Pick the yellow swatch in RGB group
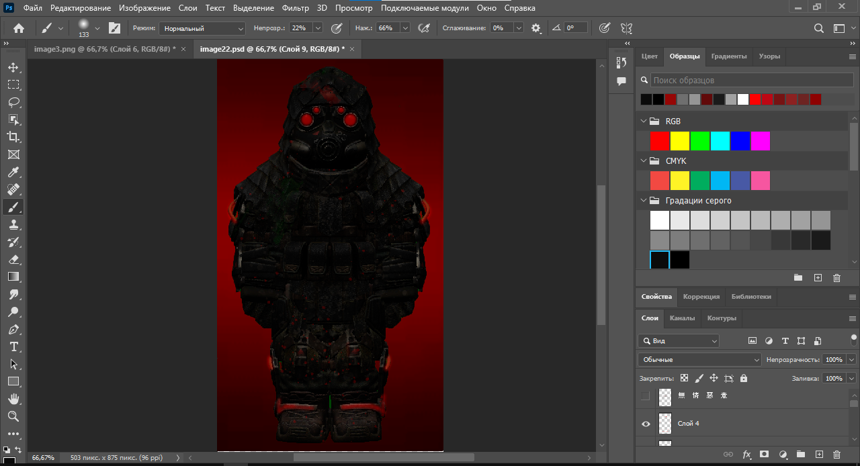The width and height of the screenshot is (860, 466). pos(680,141)
